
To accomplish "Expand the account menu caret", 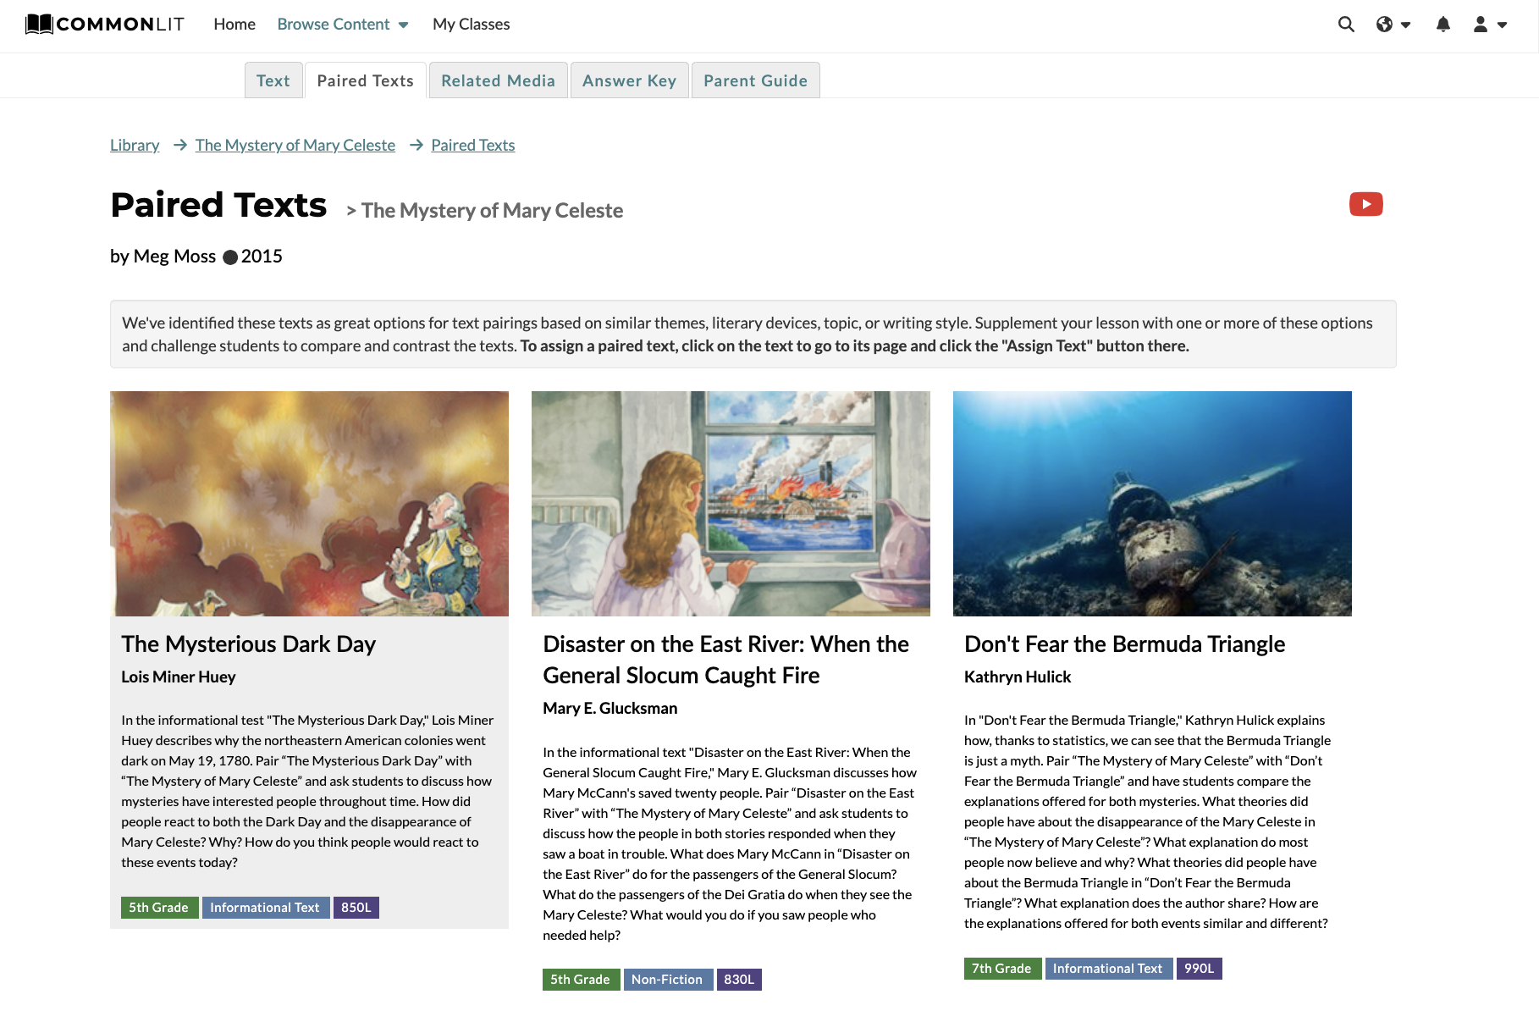I will (1503, 25).
